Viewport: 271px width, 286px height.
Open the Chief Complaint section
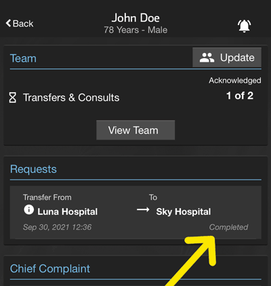point(50,269)
